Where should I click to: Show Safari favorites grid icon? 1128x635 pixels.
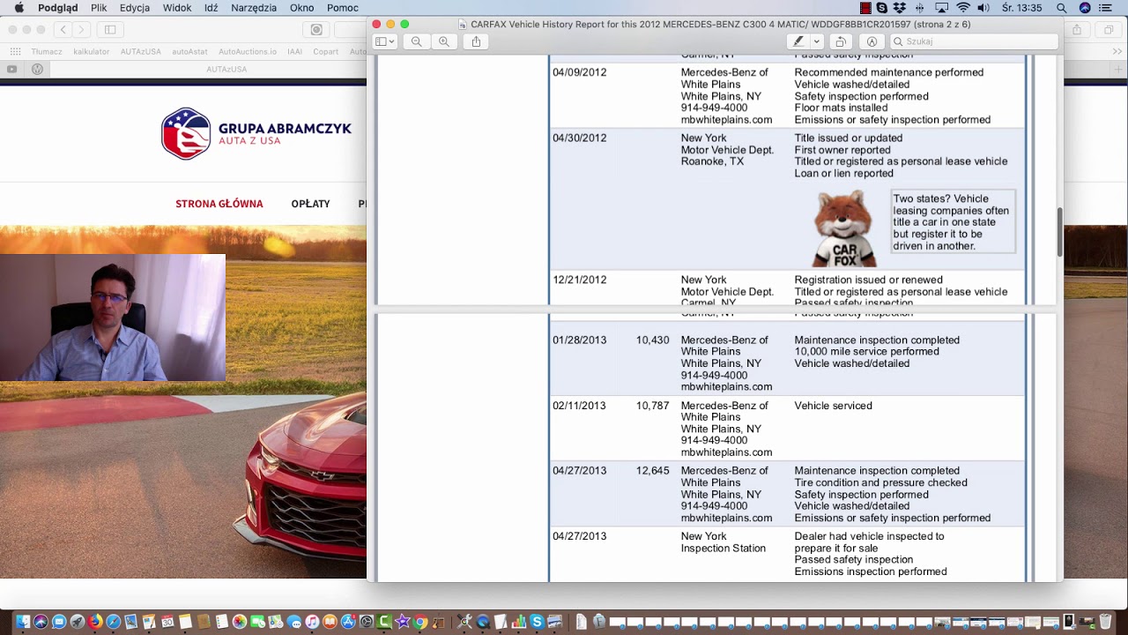tap(15, 52)
